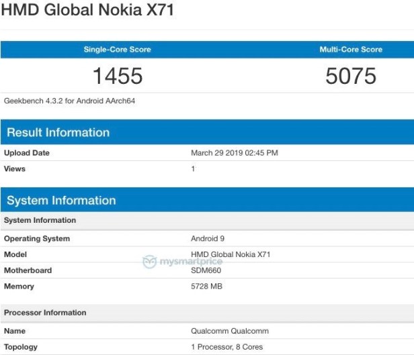This screenshot has width=414, height=355.
Task: Select the March 29 2019 02:45 PM value
Action: pos(235,153)
